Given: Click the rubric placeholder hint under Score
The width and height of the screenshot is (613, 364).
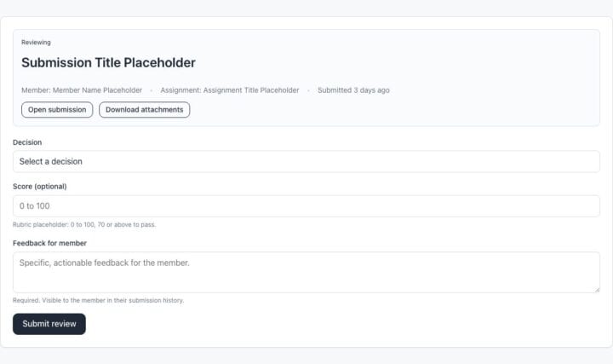Looking at the screenshot, I should coord(84,225).
